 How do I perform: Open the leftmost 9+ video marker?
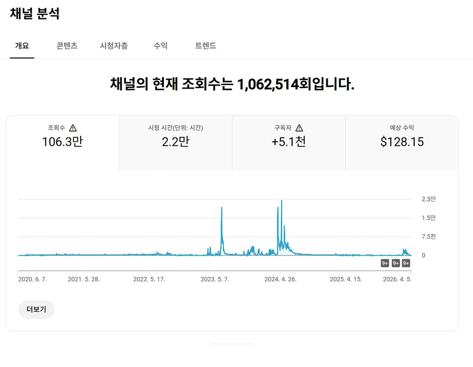click(x=385, y=263)
